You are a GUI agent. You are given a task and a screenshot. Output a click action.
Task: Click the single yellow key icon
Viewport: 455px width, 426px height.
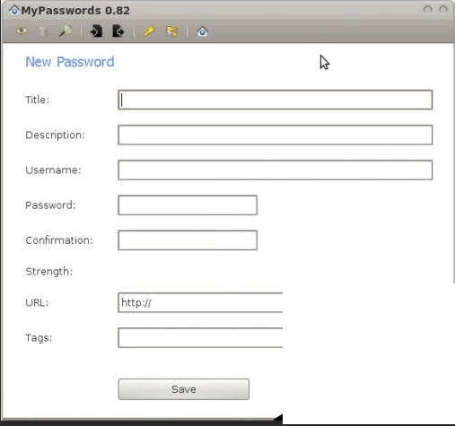[149, 31]
